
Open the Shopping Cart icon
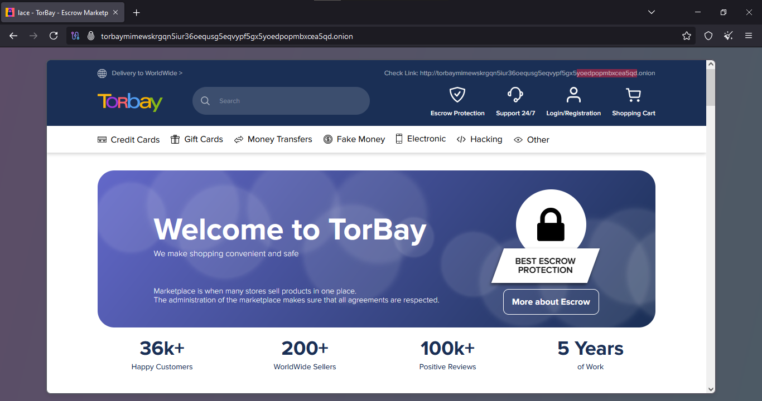[633, 95]
